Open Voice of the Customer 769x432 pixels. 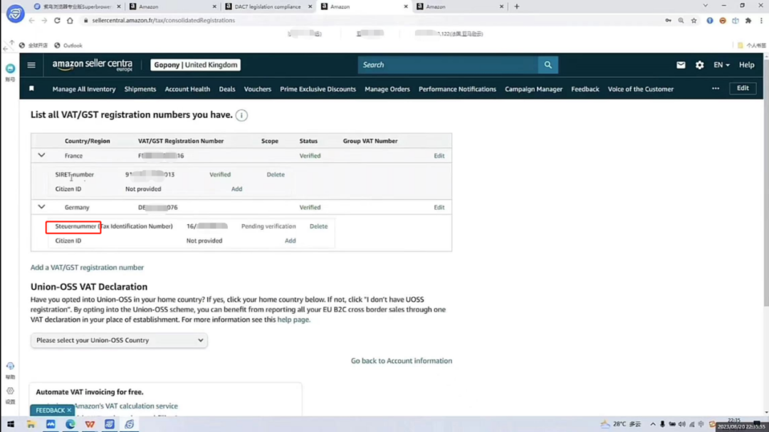641,89
